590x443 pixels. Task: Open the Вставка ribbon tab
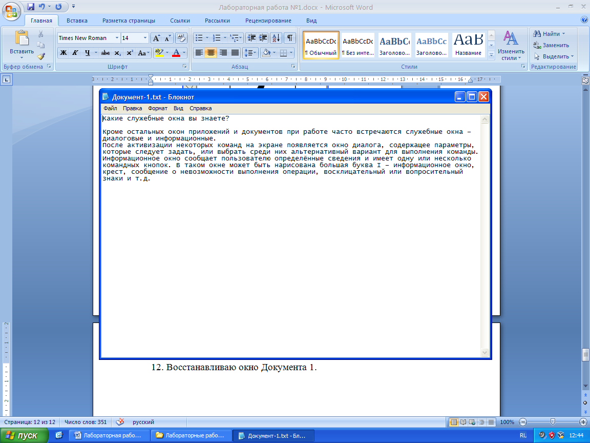77,21
